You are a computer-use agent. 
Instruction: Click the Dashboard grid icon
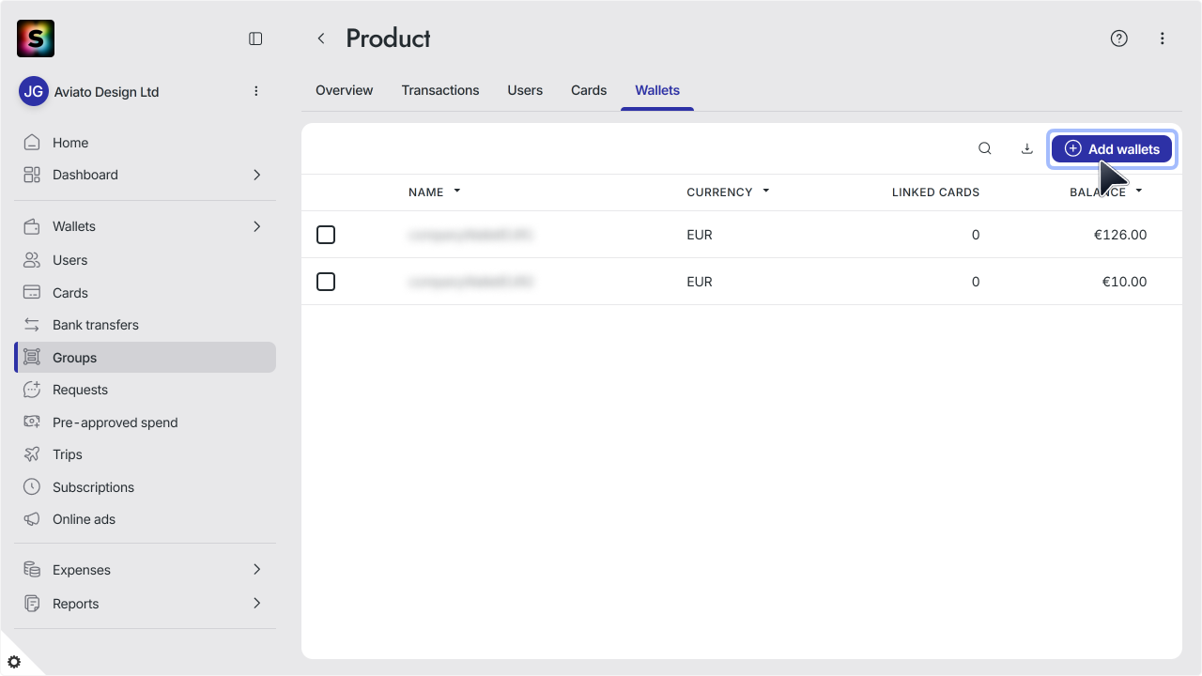[32, 175]
